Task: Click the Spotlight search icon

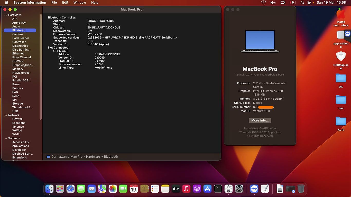Action: (302, 3)
